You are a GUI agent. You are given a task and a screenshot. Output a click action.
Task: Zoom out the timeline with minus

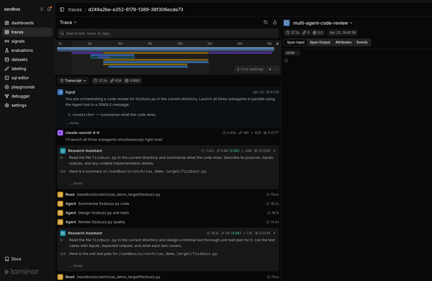[x=276, y=69]
